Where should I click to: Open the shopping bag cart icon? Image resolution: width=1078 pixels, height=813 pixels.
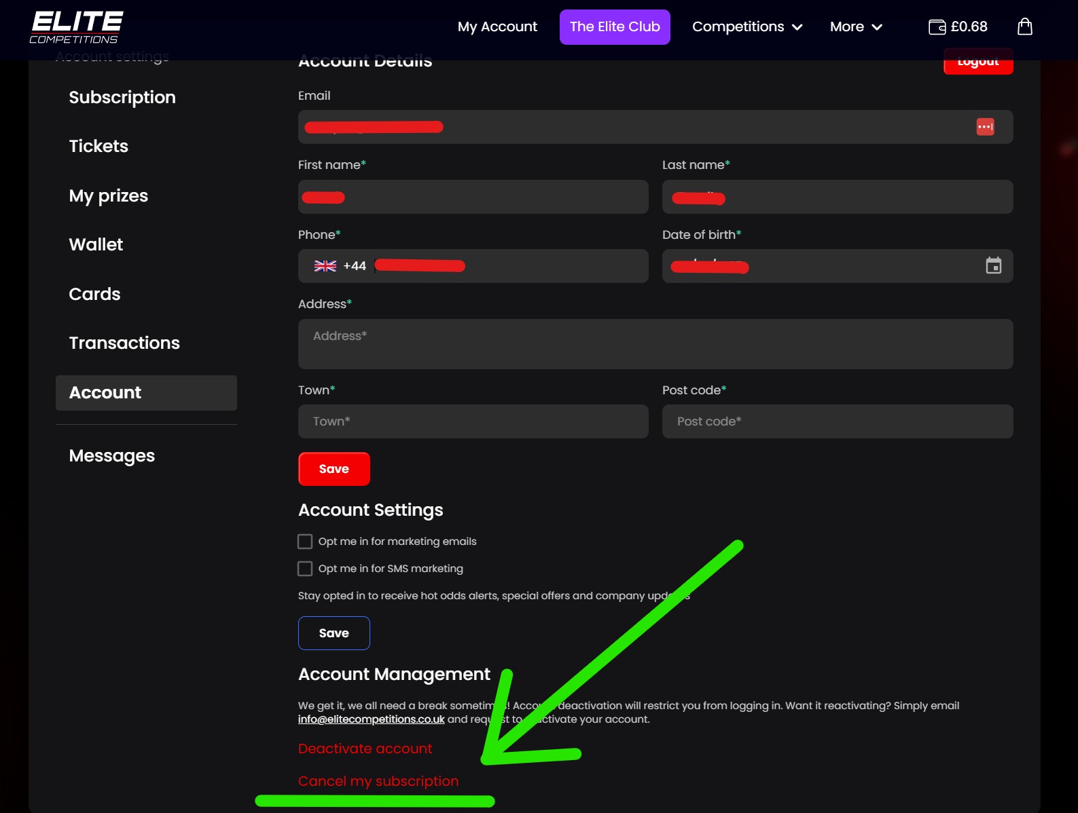point(1024,26)
